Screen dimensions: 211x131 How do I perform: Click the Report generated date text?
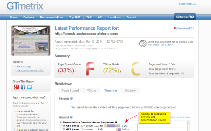pos(89,41)
